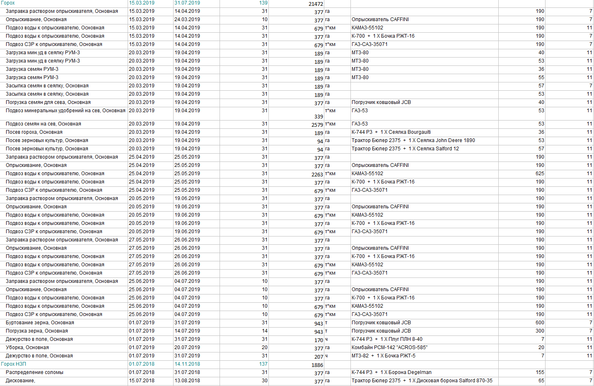Click the 'Распределение соломы' operation
This screenshot has width=594, height=386.
pos(34,372)
